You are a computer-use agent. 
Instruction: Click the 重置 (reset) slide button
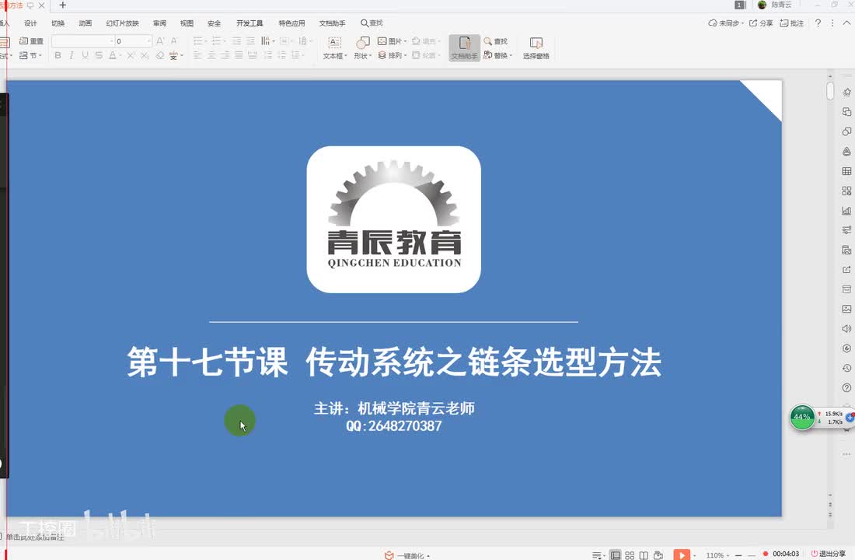click(31, 41)
